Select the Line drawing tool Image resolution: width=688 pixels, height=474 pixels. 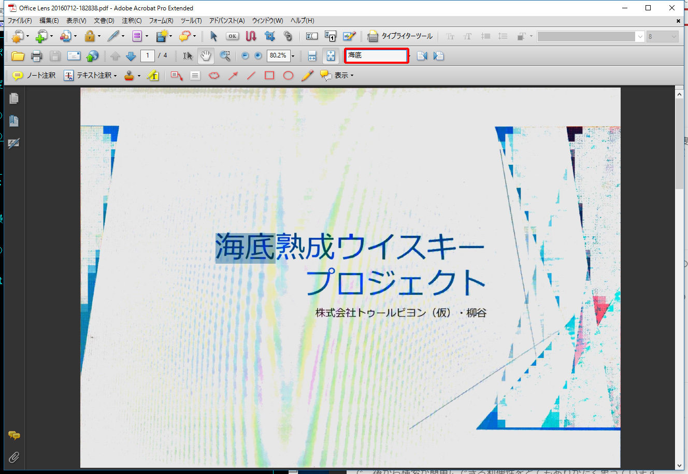tap(251, 76)
